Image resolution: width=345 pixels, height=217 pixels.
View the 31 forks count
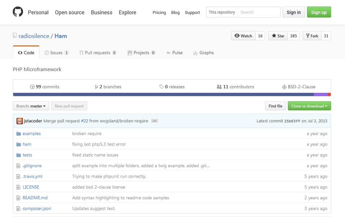(x=326, y=36)
